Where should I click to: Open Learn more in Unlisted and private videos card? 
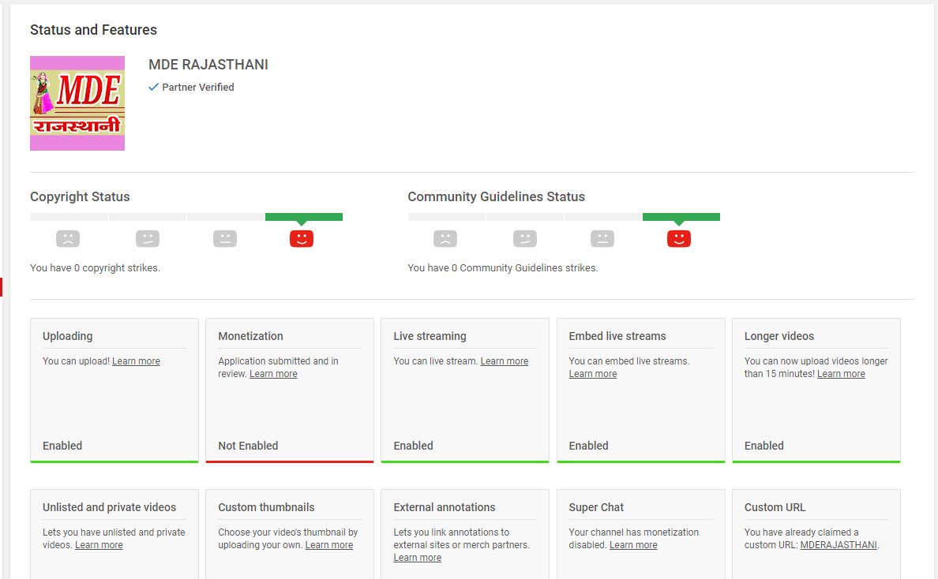(x=99, y=545)
